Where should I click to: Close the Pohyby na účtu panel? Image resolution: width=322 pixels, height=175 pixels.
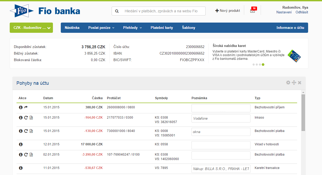[299, 83]
